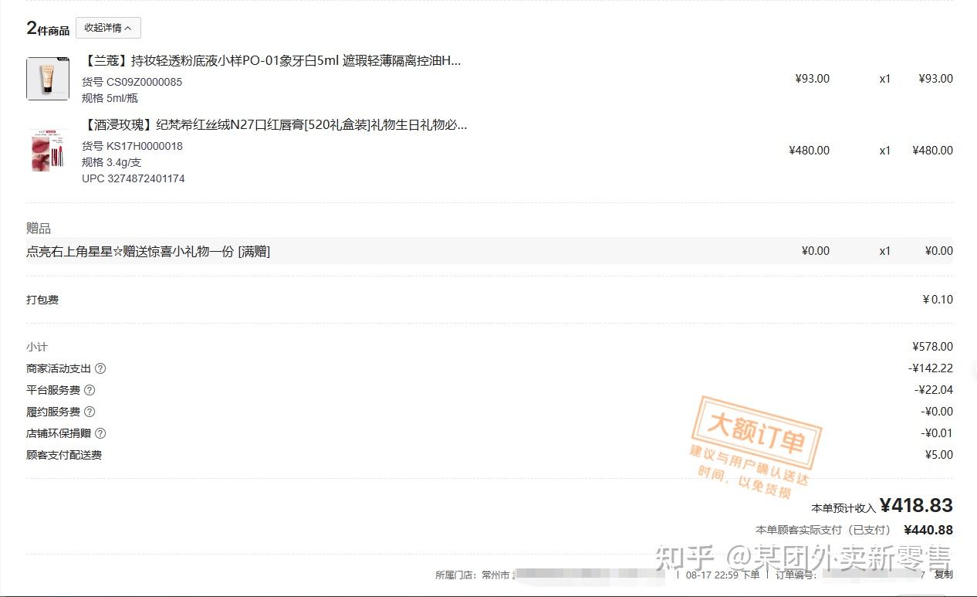Copy the order number with 复制

click(x=943, y=575)
